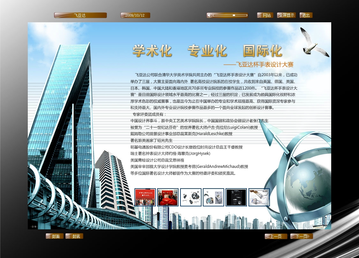Viewport: 359px width, 258px height.
Task: Open the second thumbnail with red sofa
Action: 168,197
